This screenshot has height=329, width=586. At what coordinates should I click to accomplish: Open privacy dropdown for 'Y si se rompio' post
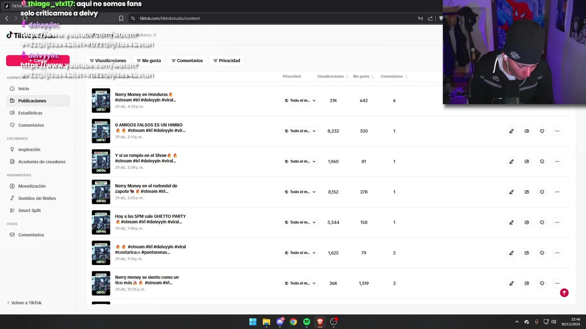click(x=300, y=161)
